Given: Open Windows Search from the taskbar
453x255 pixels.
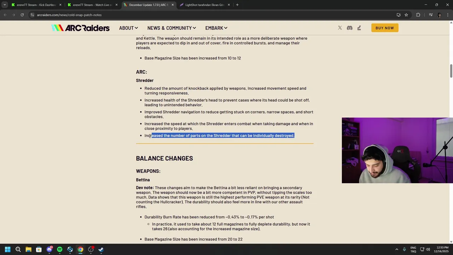Looking at the screenshot, I should click(x=18, y=249).
